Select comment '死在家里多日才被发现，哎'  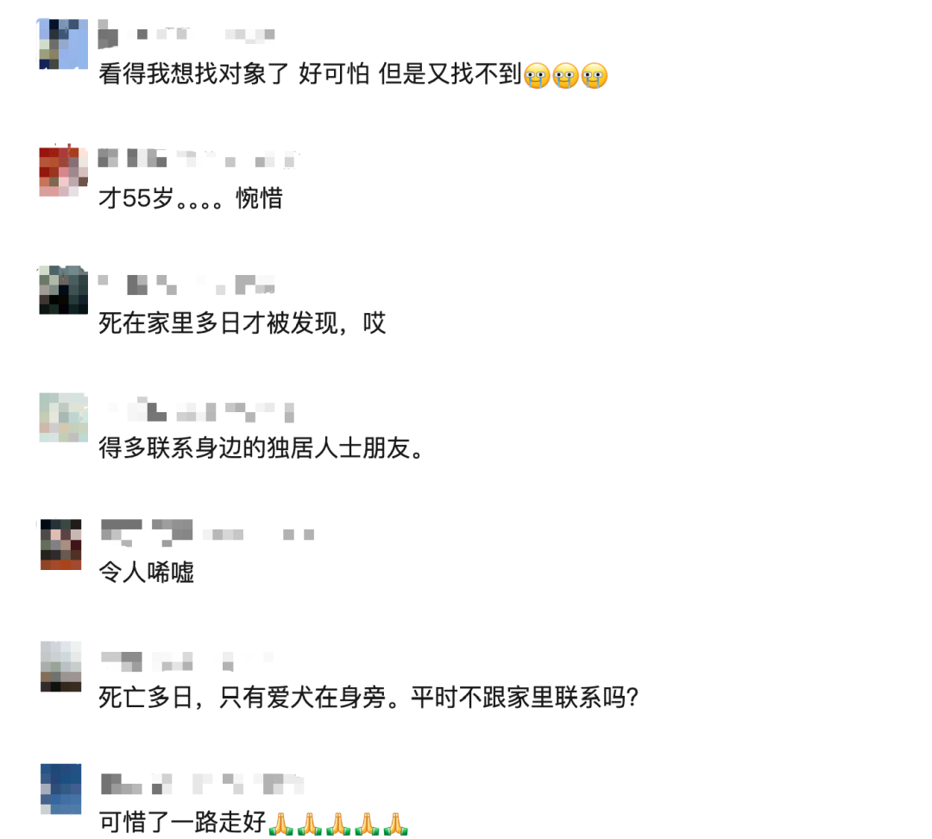pyautogui.click(x=242, y=323)
